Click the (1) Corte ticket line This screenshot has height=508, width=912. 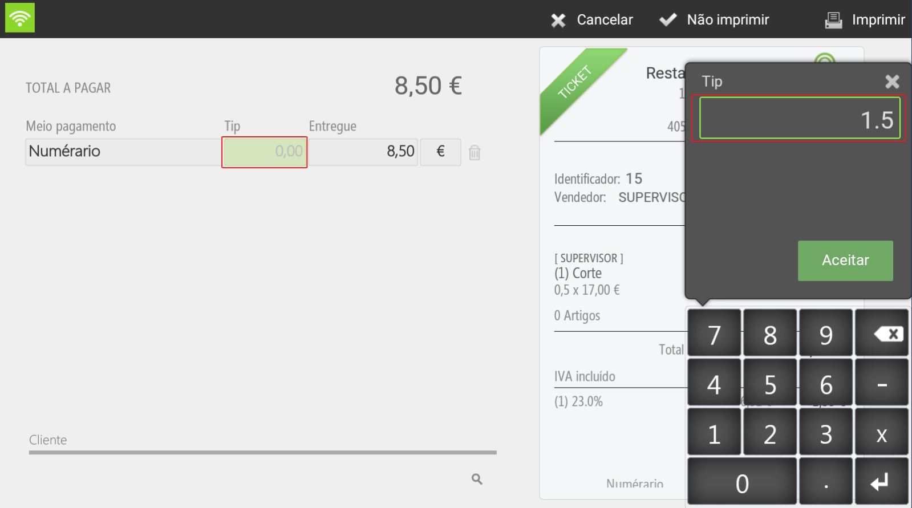point(578,274)
